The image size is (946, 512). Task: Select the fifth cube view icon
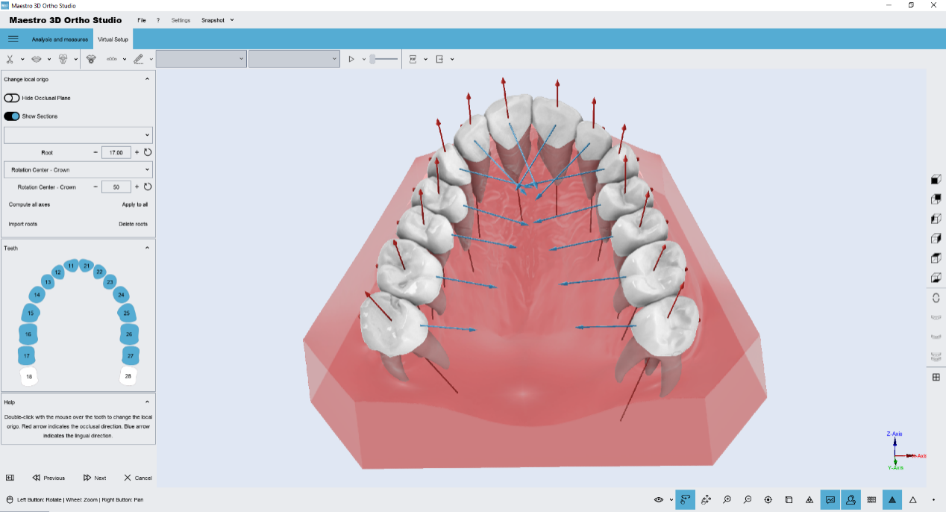(936, 258)
